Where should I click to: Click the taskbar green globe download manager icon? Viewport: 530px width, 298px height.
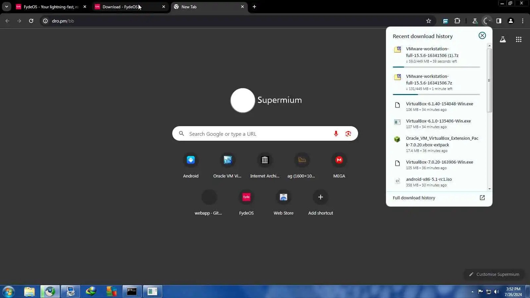coord(91,291)
